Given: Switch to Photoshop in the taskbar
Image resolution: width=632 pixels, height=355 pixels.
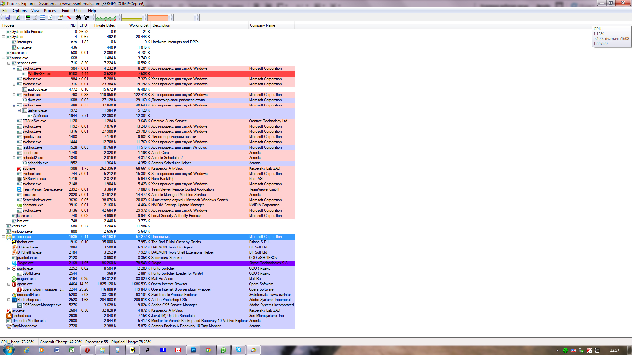Looking at the screenshot, I should pos(193,350).
